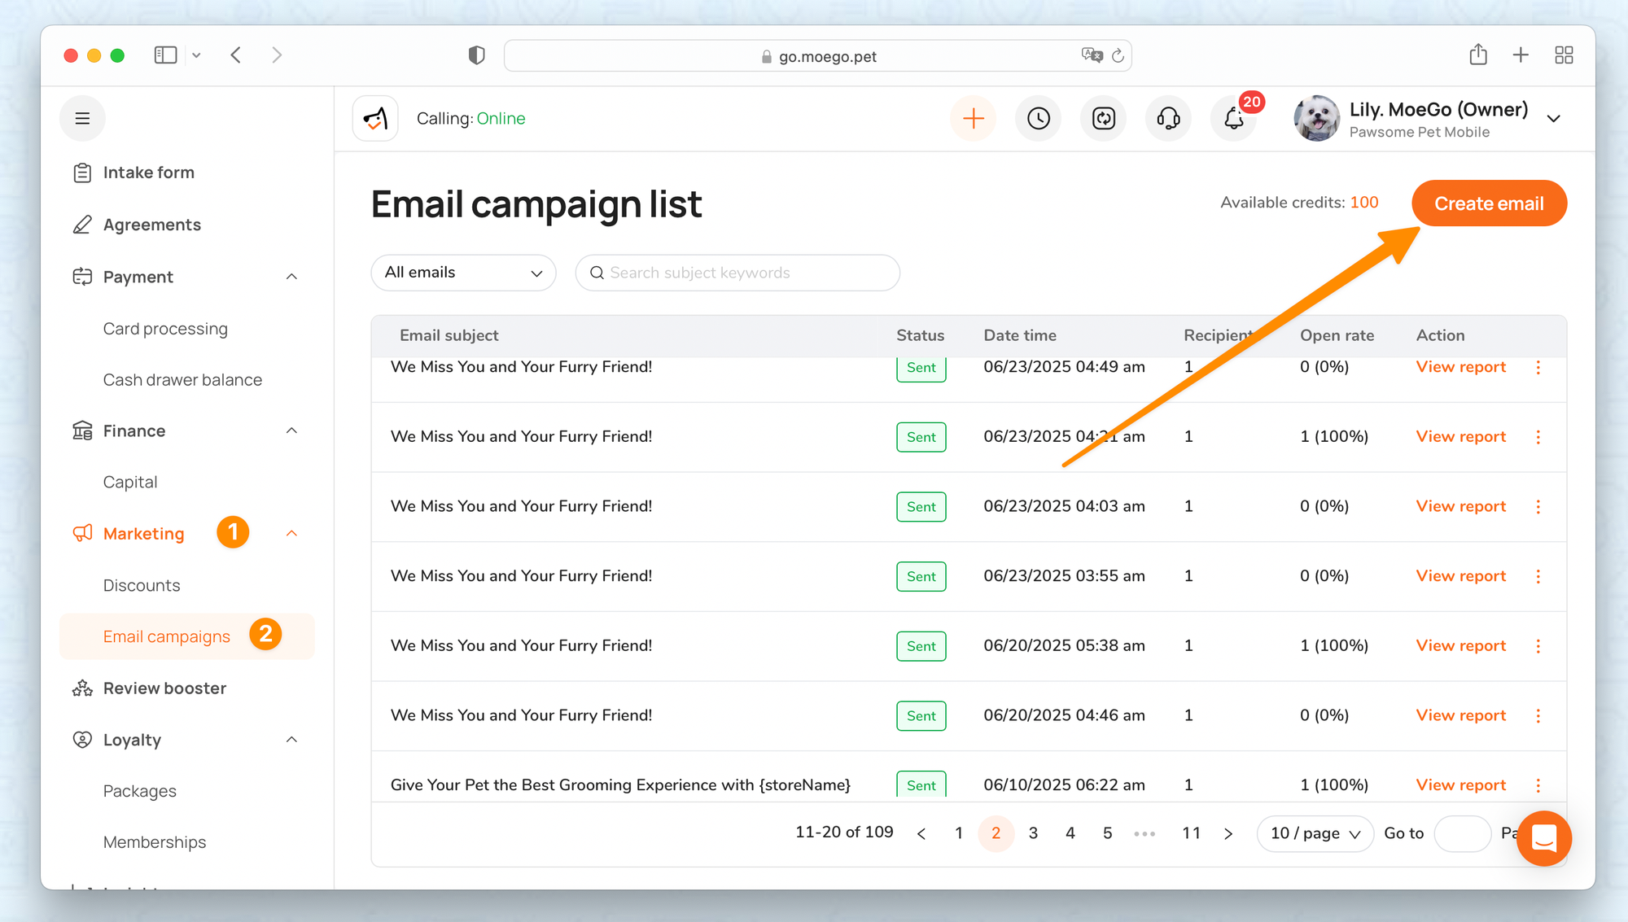This screenshot has width=1628, height=922.
Task: Click the Create email button
Action: coord(1488,203)
